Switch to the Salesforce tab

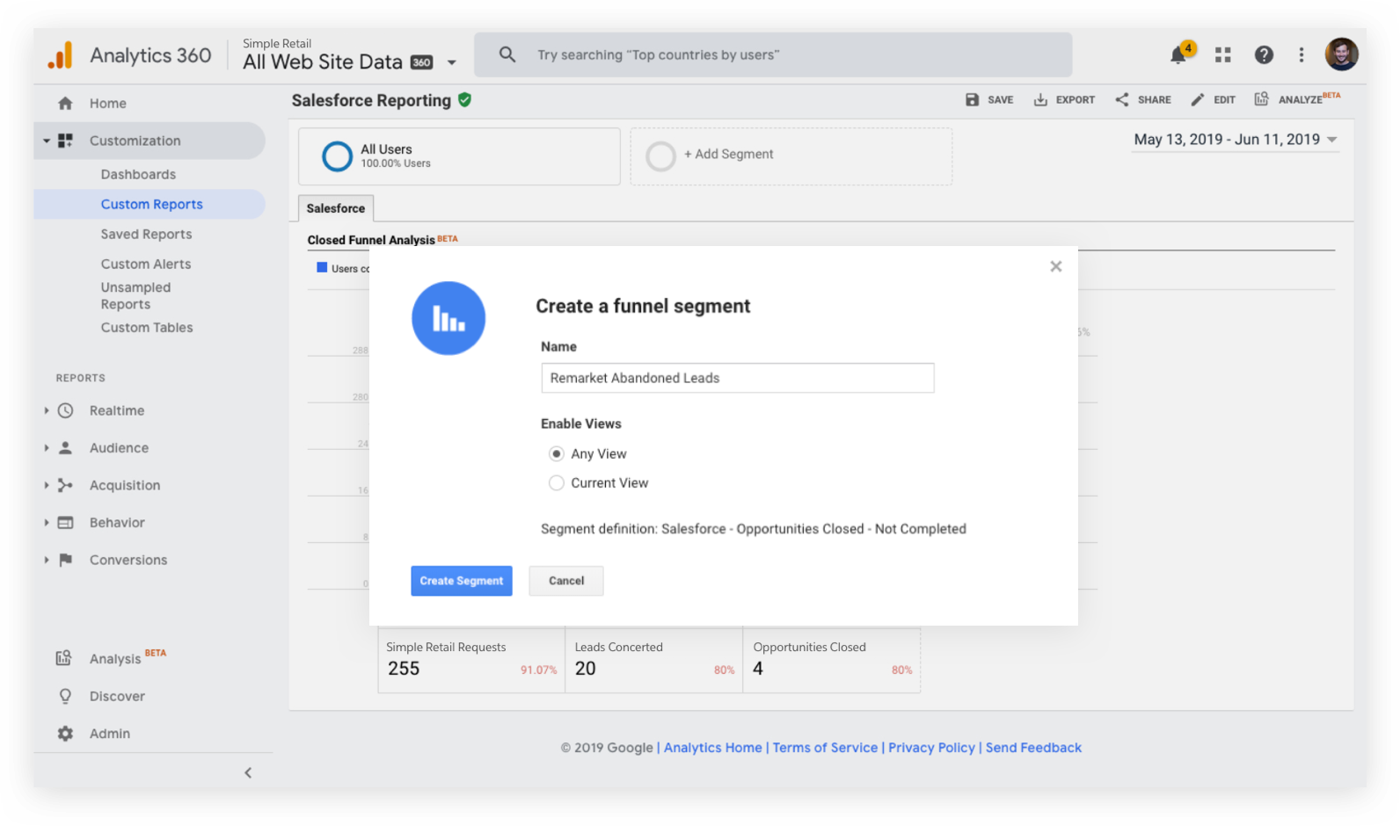coord(336,208)
